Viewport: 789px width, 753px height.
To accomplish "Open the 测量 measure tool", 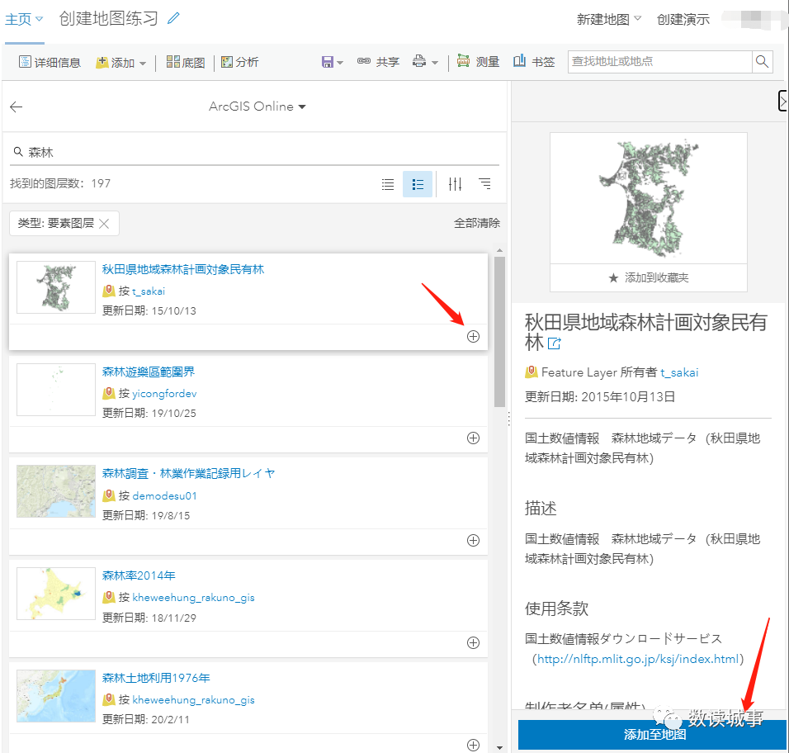I will click(x=478, y=61).
